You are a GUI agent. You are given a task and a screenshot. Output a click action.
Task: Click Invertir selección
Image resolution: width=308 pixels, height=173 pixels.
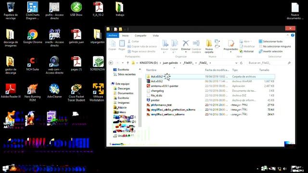click(x=270, y=51)
